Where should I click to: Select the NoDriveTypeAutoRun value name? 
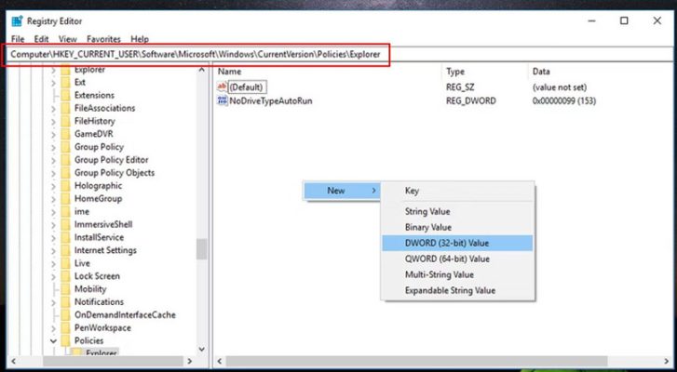pyautogui.click(x=271, y=100)
